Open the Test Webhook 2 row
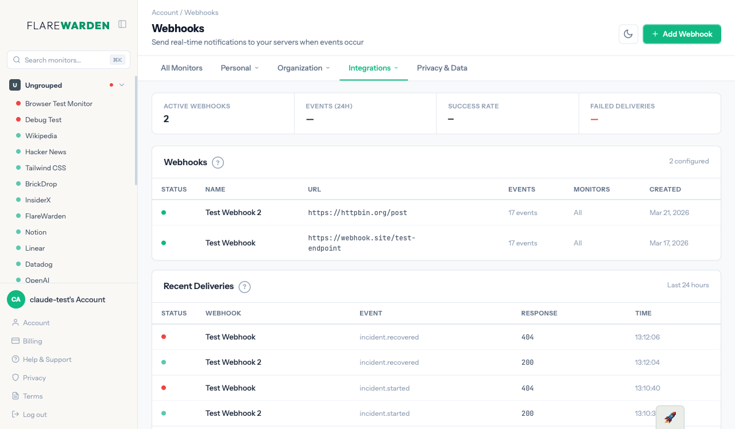 (233, 213)
